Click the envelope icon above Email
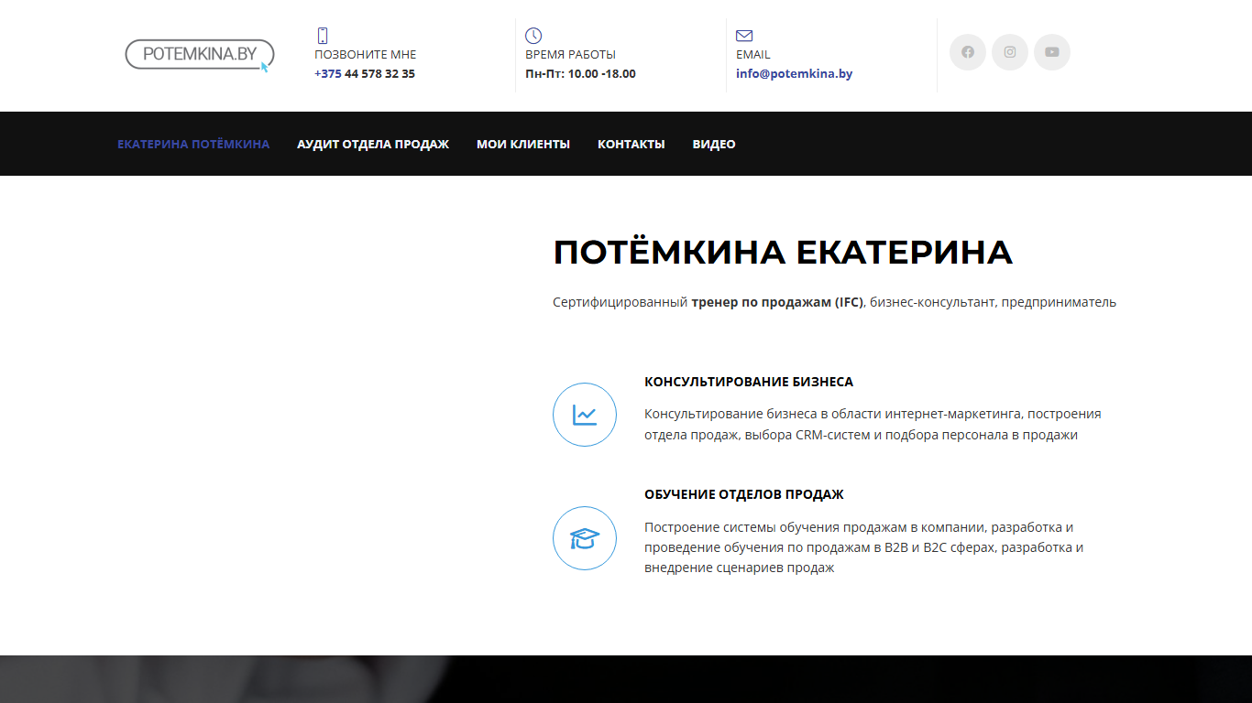1252x703 pixels. [744, 36]
